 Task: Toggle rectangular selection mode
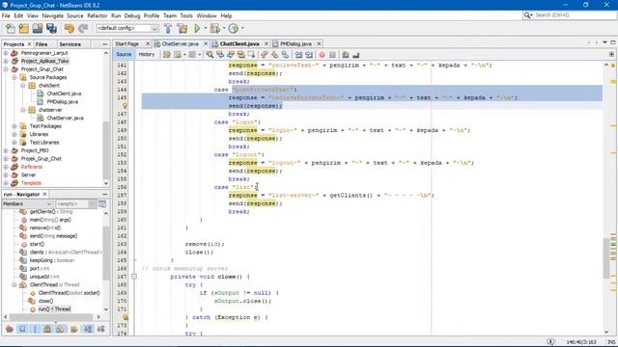click(251, 55)
